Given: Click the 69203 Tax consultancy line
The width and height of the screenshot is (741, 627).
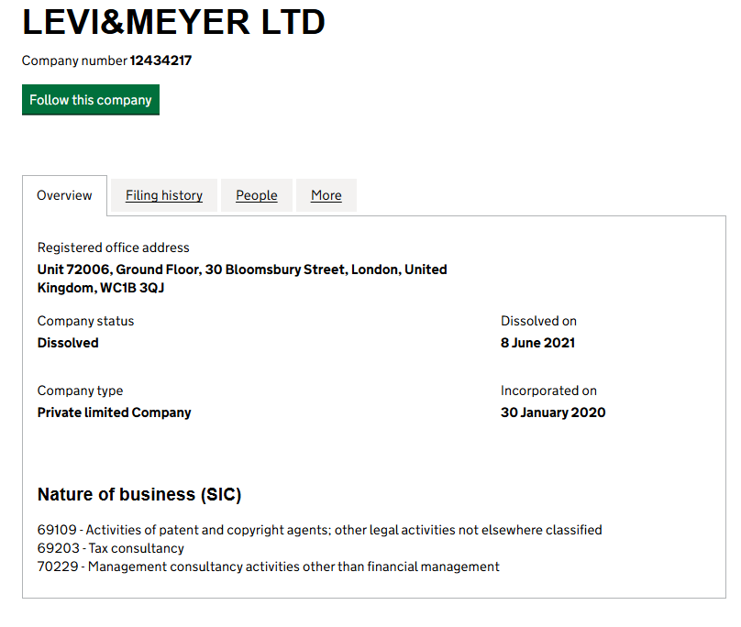Looking at the screenshot, I should point(111,548).
